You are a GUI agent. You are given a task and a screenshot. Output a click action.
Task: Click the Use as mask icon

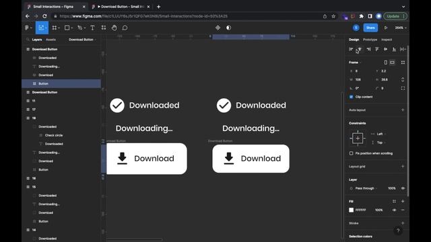coord(228,28)
